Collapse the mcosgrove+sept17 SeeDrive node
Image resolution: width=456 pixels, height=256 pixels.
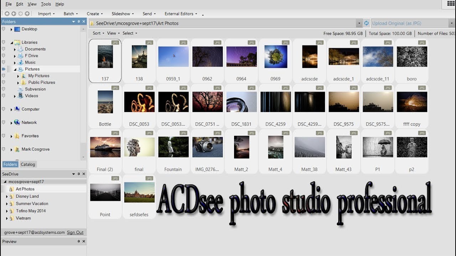pos(5,182)
